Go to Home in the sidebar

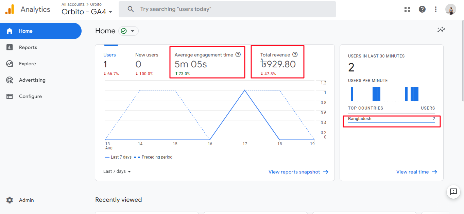(x=41, y=31)
